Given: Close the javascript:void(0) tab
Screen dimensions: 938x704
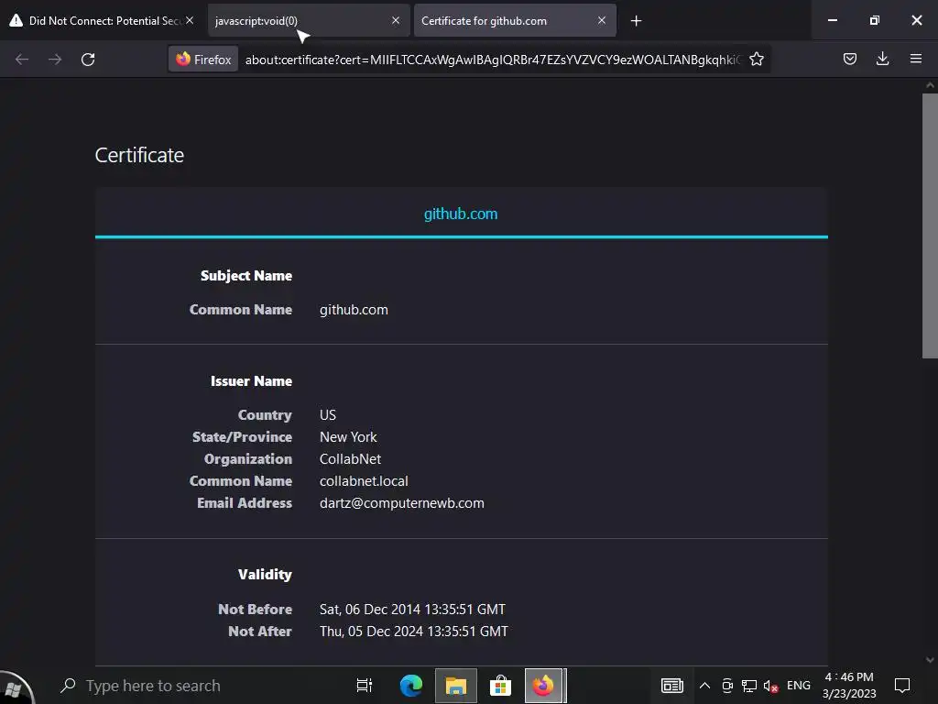Looking at the screenshot, I should click(x=396, y=20).
